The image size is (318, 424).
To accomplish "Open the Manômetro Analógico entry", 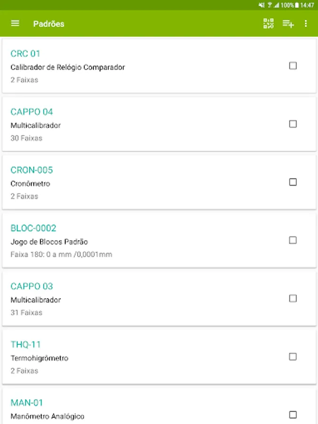I will click(159, 406).
